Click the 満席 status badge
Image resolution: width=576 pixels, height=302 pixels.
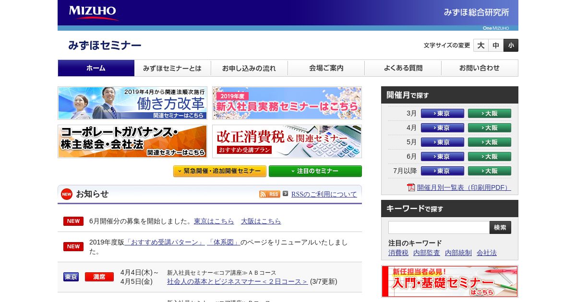pos(99,277)
